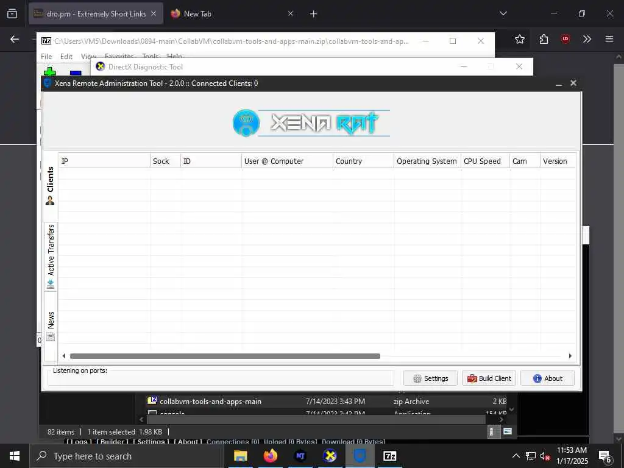Open Edit menu in 7-Zip window

[x=66, y=57]
